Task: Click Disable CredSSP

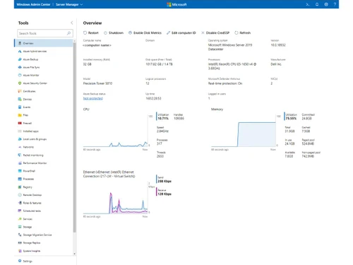Action: (215, 33)
